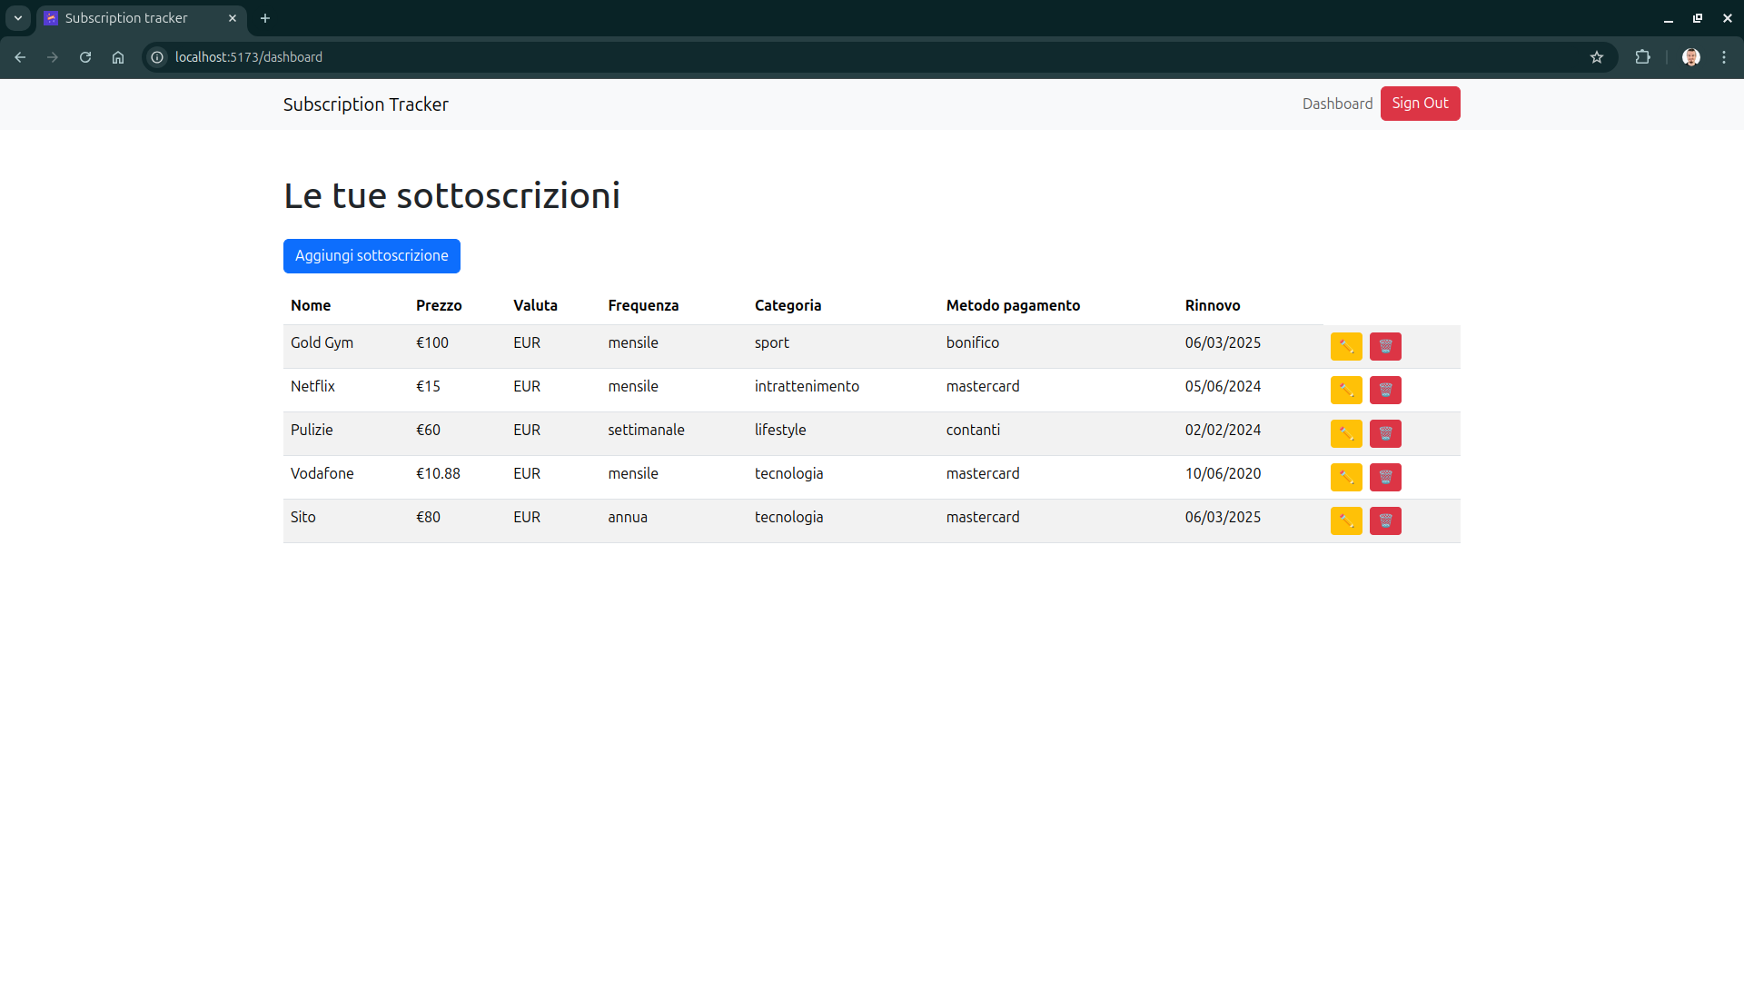The width and height of the screenshot is (1744, 981).
Task: Remove the Pulizie subscription with trash icon
Action: click(1385, 433)
